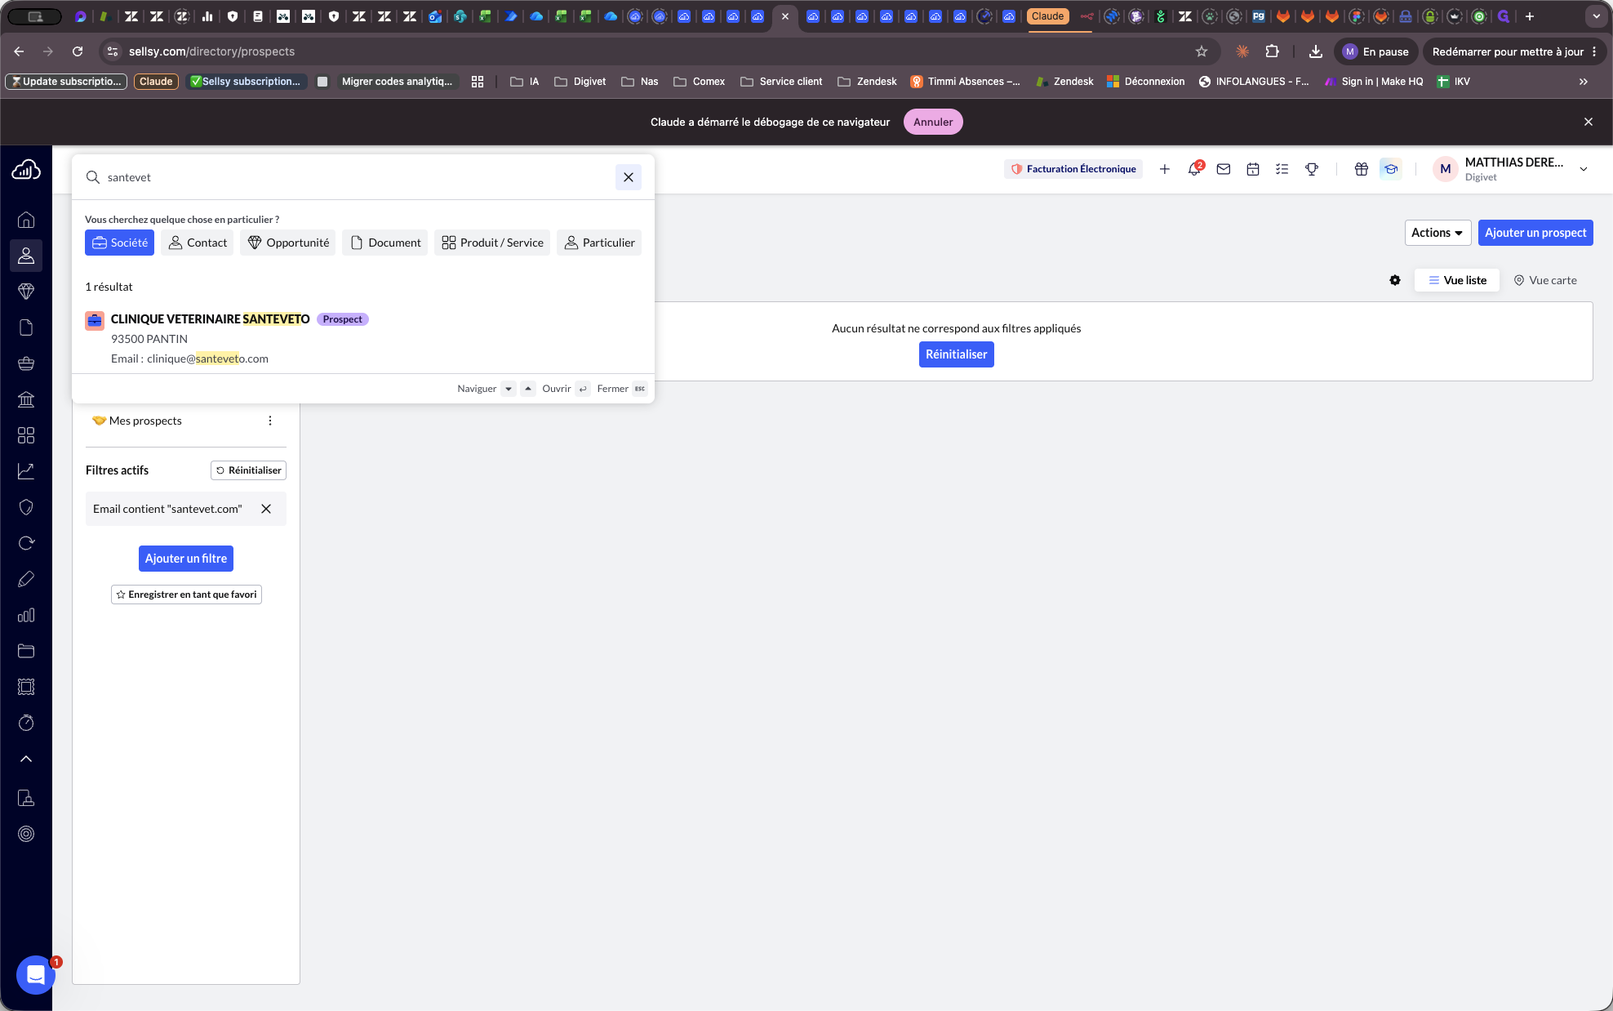Click Réinitialiser next to Filtres actifs
This screenshot has width=1613, height=1011.
(x=248, y=470)
